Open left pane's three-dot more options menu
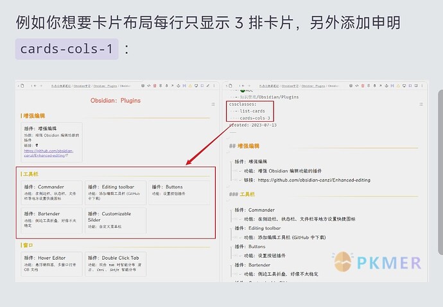The image size is (443, 307). click(214, 86)
